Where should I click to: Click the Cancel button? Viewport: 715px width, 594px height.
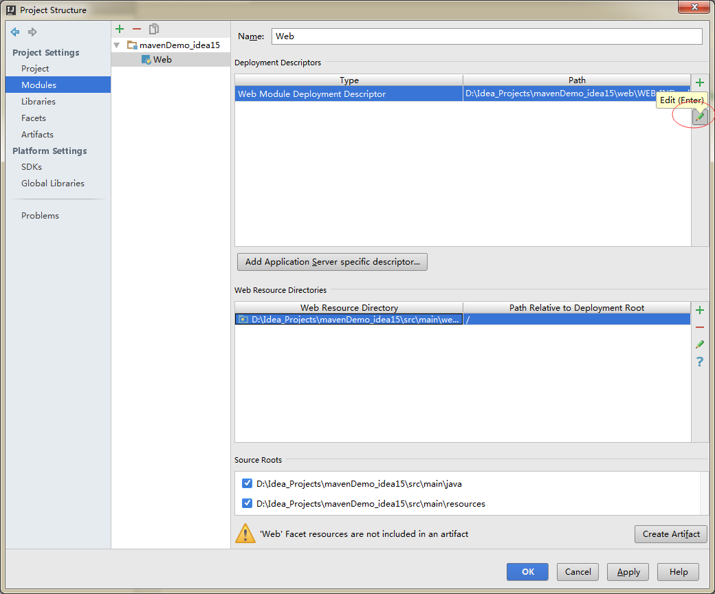point(577,572)
